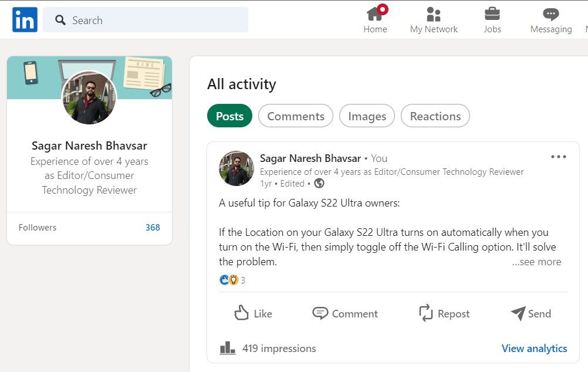Screen dimensions: 588x372
Task: Open post author avatar thumbnail
Action: (236, 168)
